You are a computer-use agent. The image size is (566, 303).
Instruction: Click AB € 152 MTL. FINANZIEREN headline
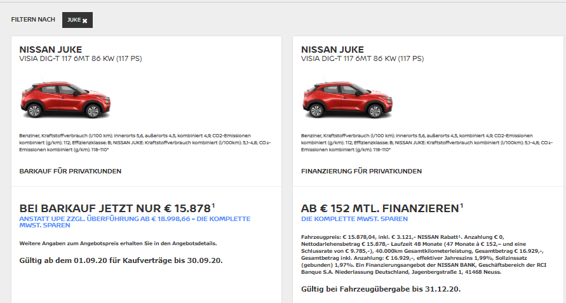point(382,208)
